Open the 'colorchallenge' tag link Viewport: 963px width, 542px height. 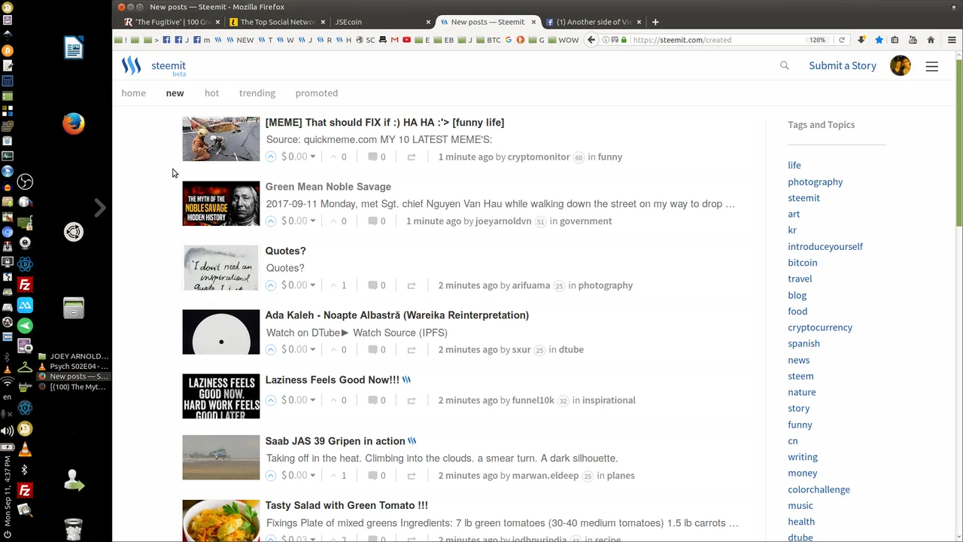[819, 489]
